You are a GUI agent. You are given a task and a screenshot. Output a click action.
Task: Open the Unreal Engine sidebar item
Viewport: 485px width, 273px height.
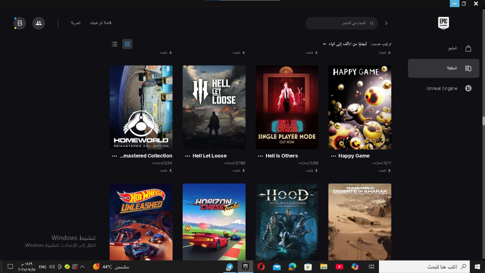(x=444, y=88)
